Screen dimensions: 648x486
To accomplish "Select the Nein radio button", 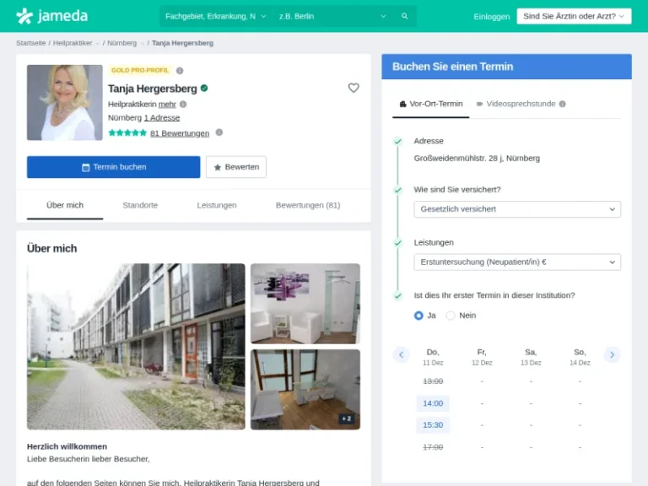I will click(451, 316).
